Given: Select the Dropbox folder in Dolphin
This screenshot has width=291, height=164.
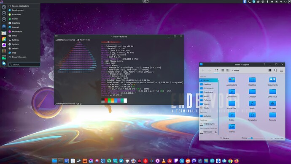Looking at the screenshot, I should (252, 93).
